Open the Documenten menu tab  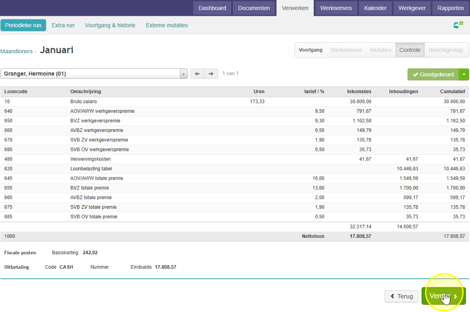(254, 8)
